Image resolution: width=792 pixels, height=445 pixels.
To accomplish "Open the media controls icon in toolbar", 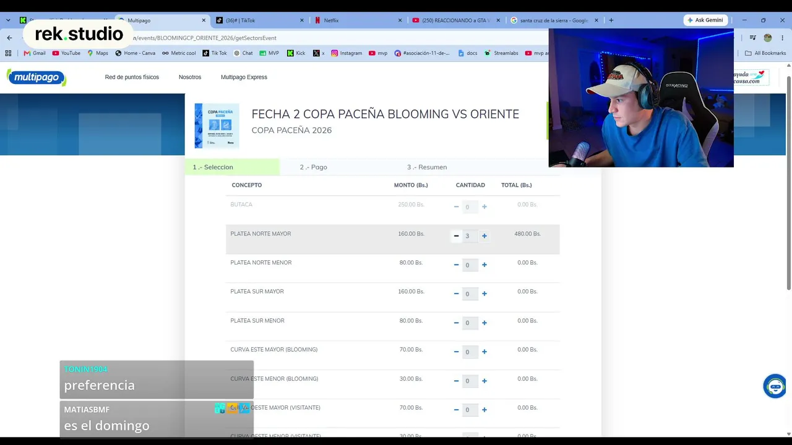I will coord(752,38).
